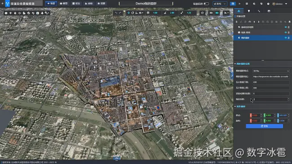
Task: Click the blue app logo icon
Action: (8, 4)
